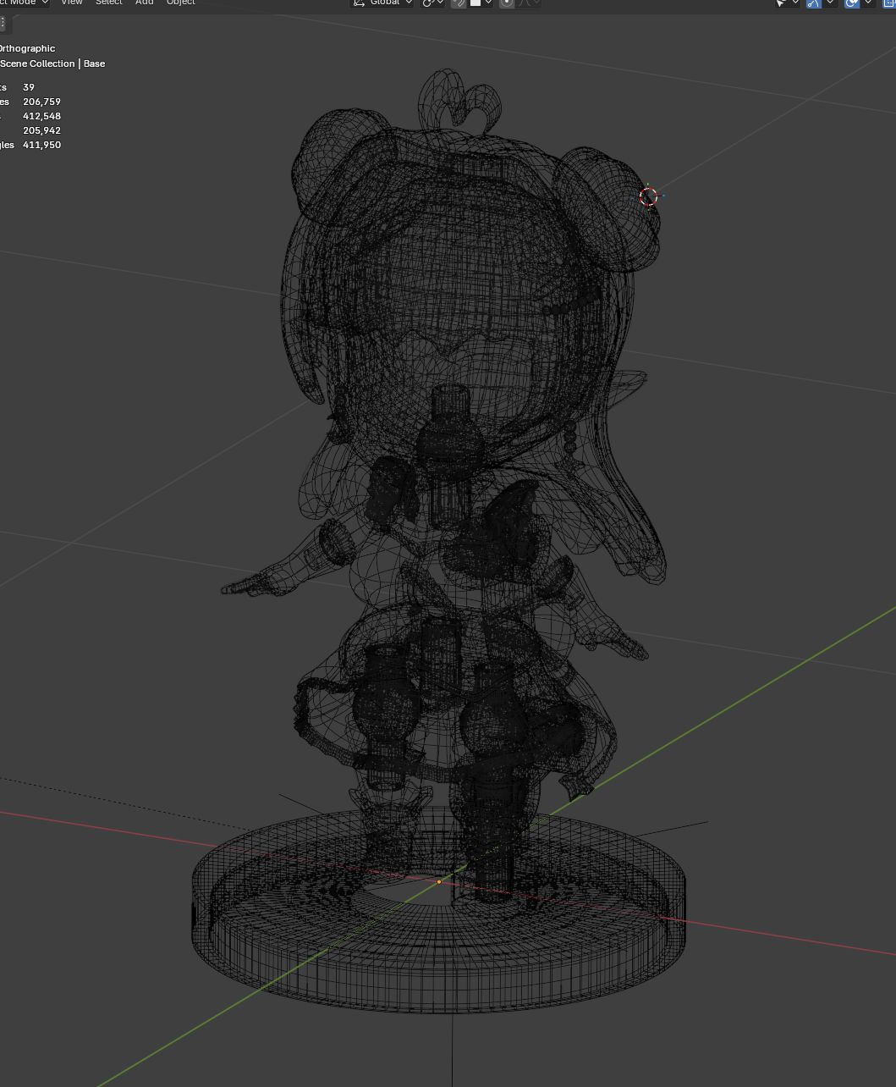This screenshot has height=1087, width=896.
Task: Click the toolbar grip handle at left edge
Action: click(3, 23)
